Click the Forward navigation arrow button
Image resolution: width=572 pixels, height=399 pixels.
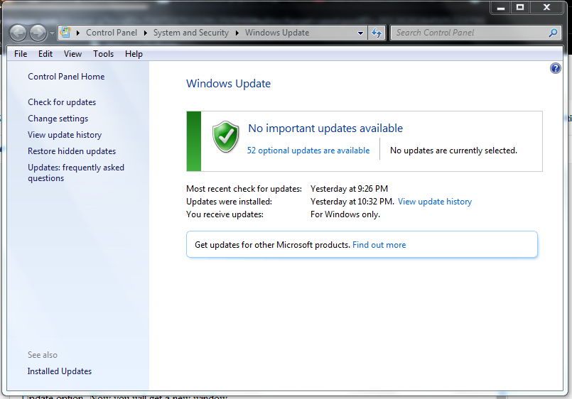(x=38, y=33)
